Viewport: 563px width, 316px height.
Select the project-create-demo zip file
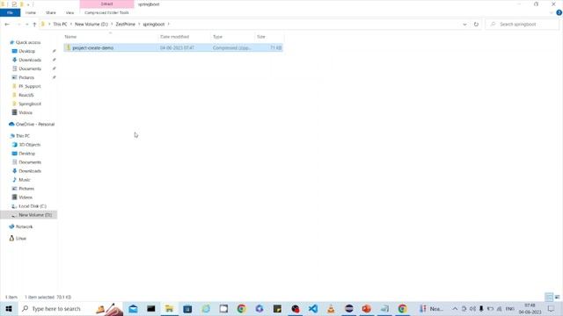pyautogui.click(x=173, y=47)
